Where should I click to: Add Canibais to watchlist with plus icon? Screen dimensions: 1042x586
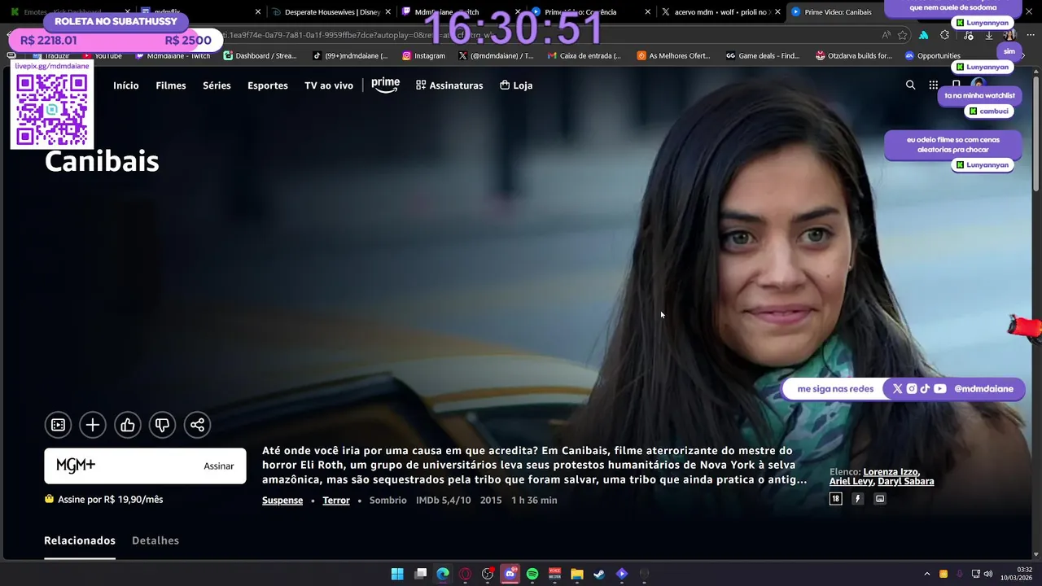pyautogui.click(x=93, y=425)
